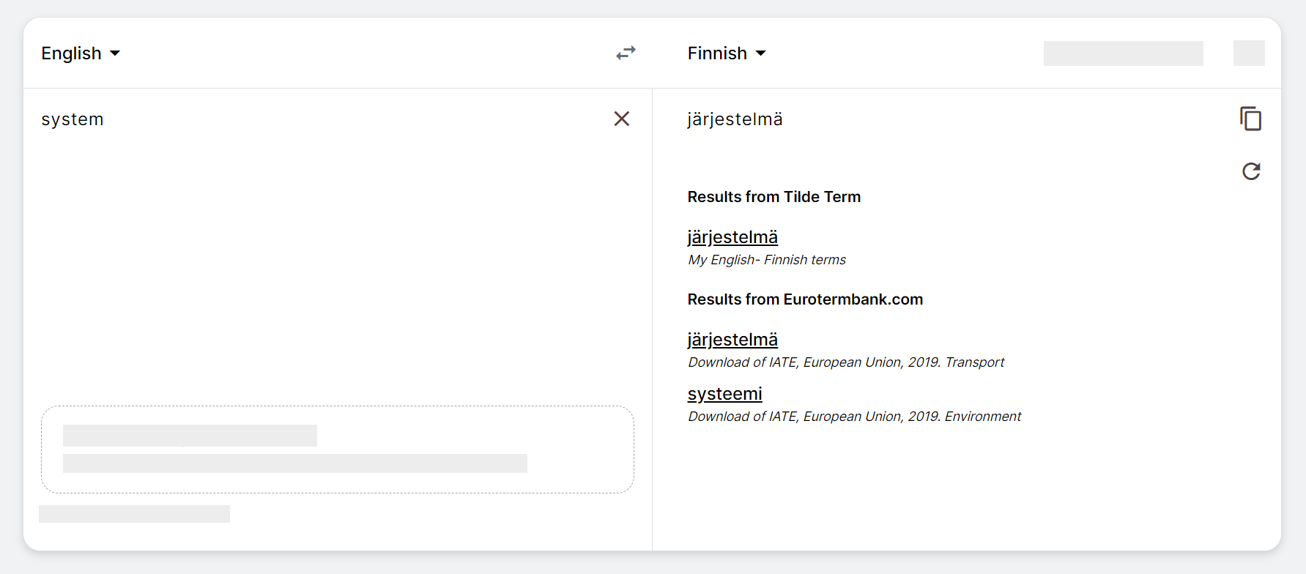
Task: Click 'Results from Eurotermbank.com' heading
Action: (805, 299)
